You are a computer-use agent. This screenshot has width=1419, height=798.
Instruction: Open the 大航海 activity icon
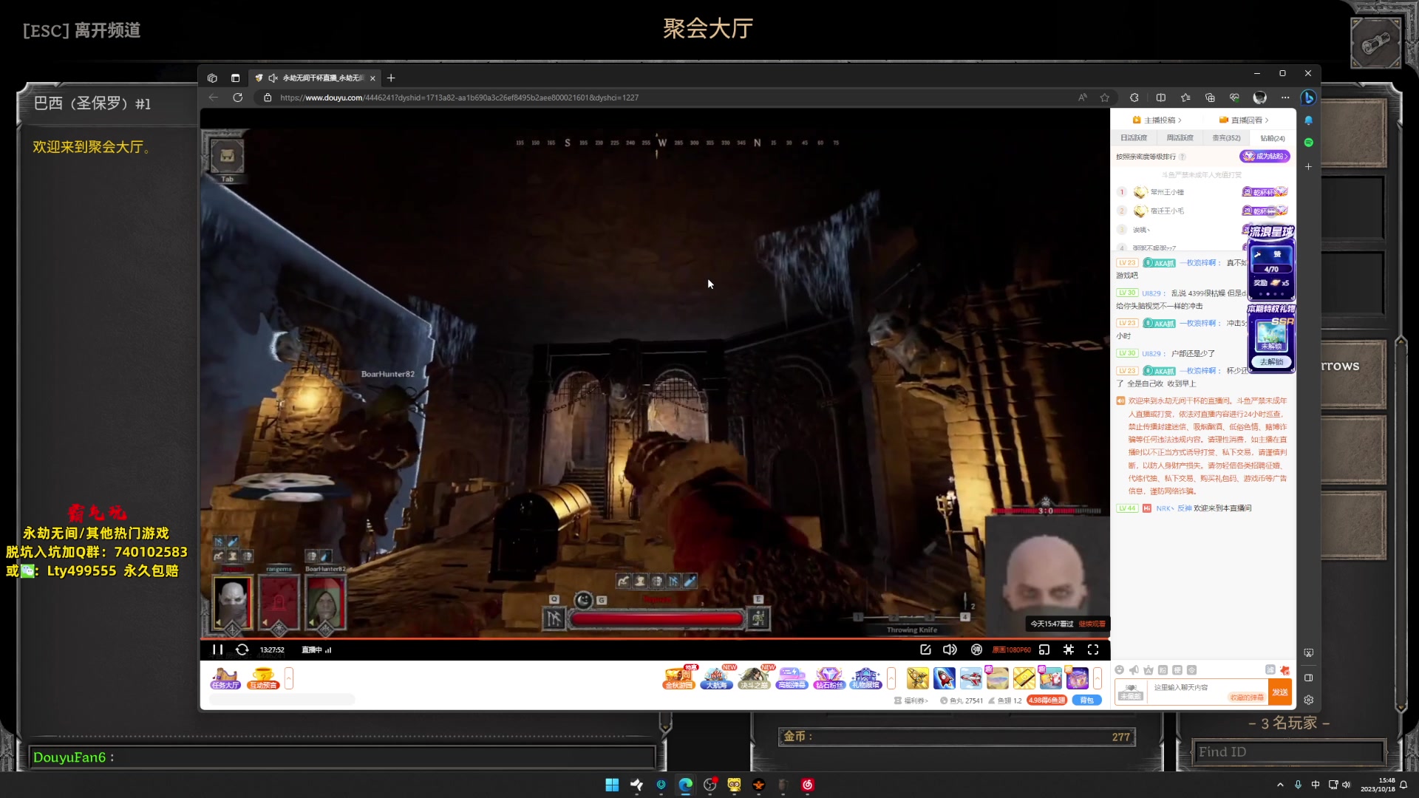pyautogui.click(x=716, y=678)
